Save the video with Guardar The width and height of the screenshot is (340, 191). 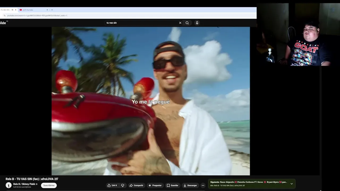[x=172, y=185]
